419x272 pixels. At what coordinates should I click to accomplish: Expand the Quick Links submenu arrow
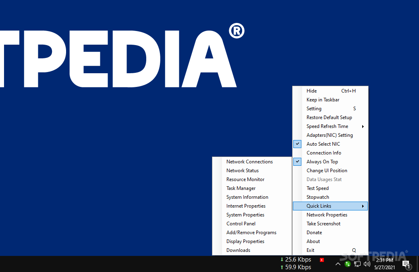click(363, 206)
